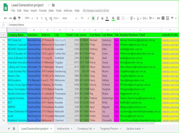The image size is (179, 133).
Task: Open the 100% zoom dropdown
Action: pyautogui.click(x=29, y=18)
